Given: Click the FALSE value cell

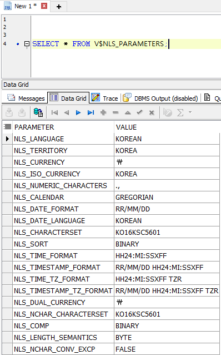Looking at the screenshot, I should point(167,349).
